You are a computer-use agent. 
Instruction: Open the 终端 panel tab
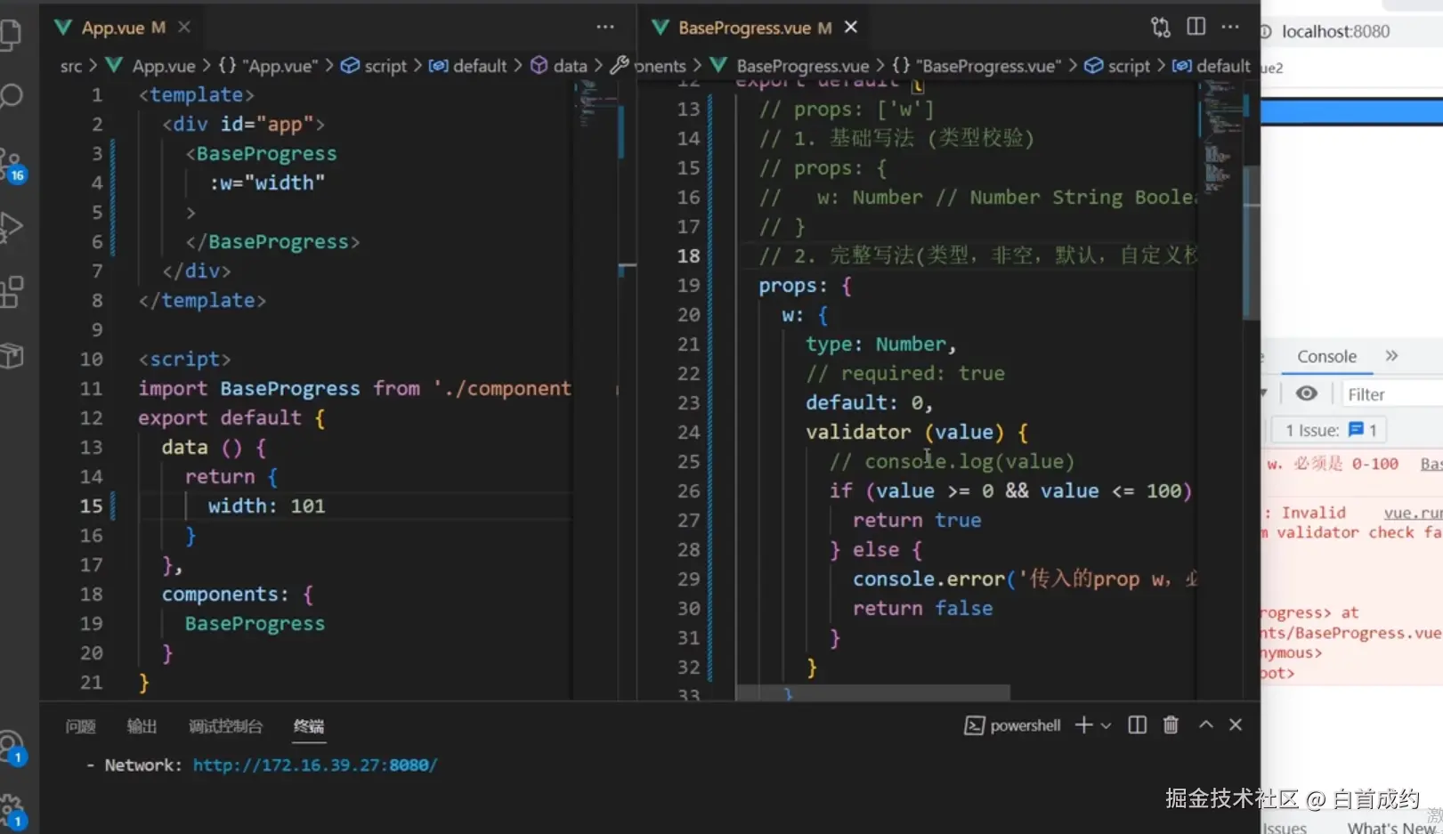pos(309,726)
